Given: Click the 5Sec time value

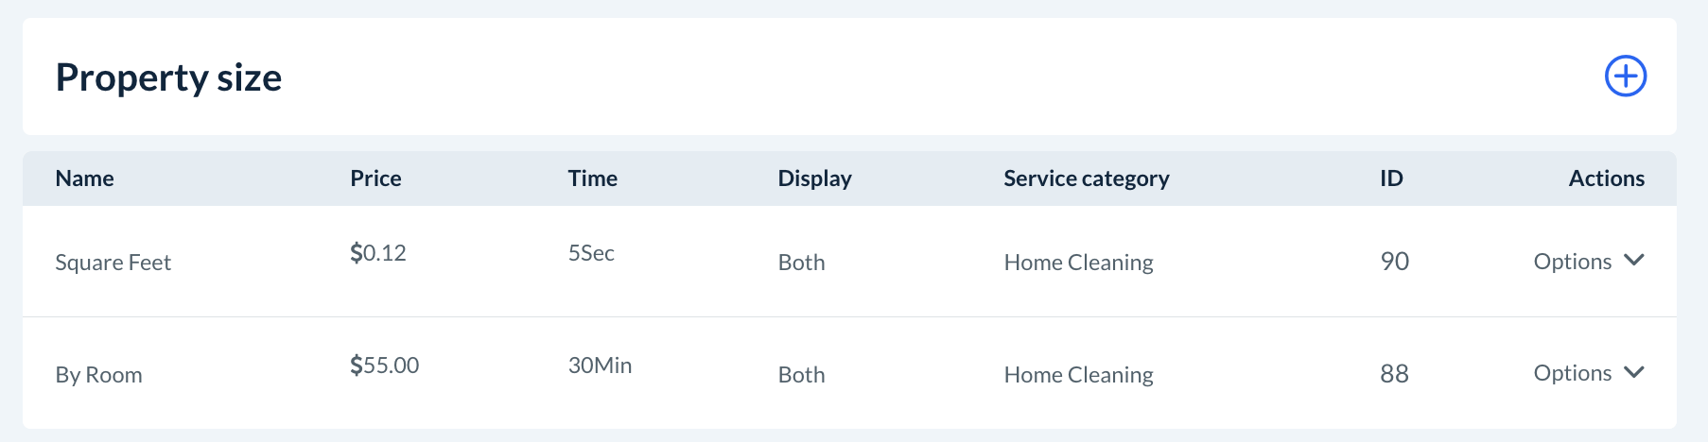Looking at the screenshot, I should [x=591, y=253].
